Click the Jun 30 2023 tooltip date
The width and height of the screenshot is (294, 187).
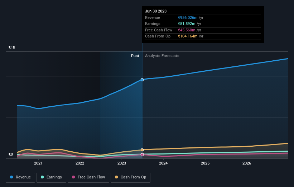[x=156, y=11]
